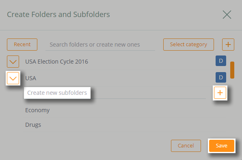Screen dimensions: 242x160
Task: Click the D badge on the USA row
Action: (221, 77)
